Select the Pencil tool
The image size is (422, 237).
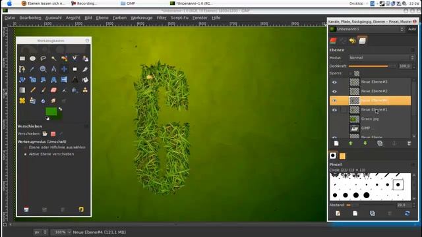32,90
